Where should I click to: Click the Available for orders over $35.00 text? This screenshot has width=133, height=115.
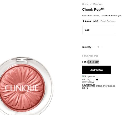pyautogui.click(x=99, y=86)
